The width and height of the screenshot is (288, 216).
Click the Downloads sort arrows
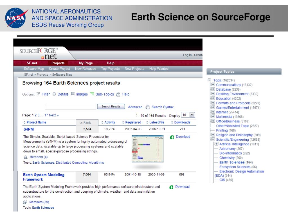click(x=172, y=123)
